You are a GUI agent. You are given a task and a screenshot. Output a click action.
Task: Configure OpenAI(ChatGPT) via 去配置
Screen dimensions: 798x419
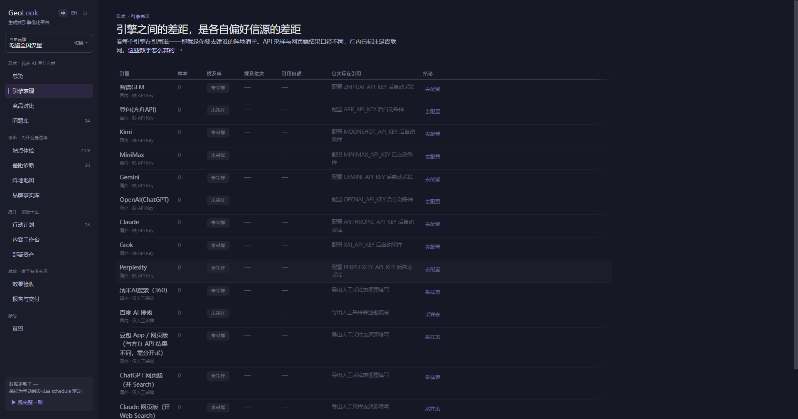pos(432,201)
